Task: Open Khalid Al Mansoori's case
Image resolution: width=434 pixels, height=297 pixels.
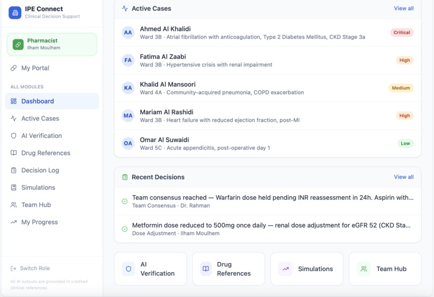Action: click(x=268, y=88)
